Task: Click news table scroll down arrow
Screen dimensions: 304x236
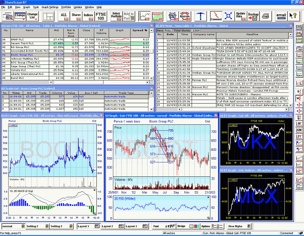Action: click(290, 105)
